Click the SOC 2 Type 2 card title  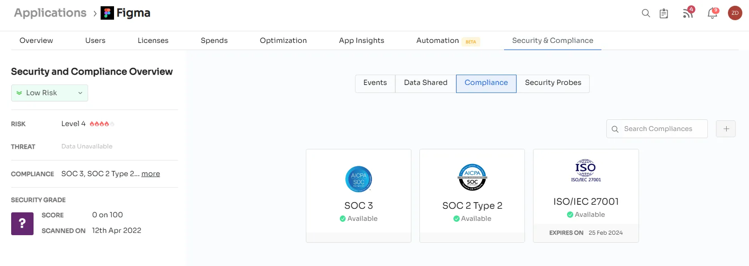472,206
